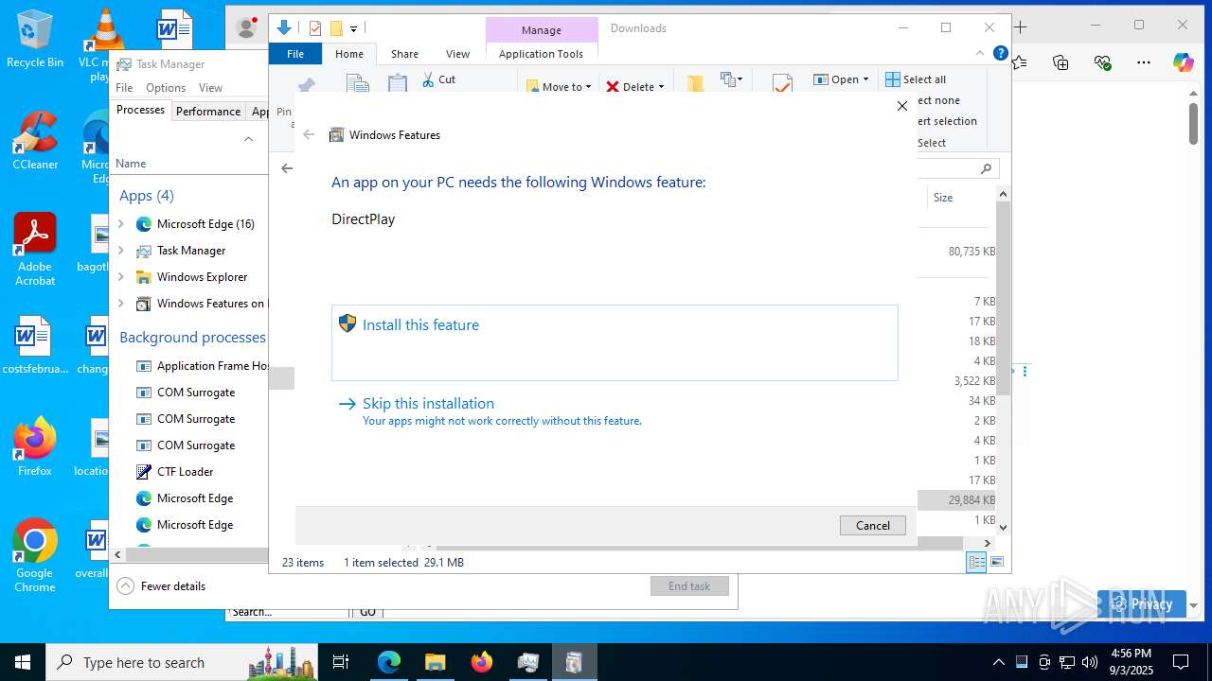Click Fewer details in Task Manager
This screenshot has height=681, width=1212.
point(161,585)
